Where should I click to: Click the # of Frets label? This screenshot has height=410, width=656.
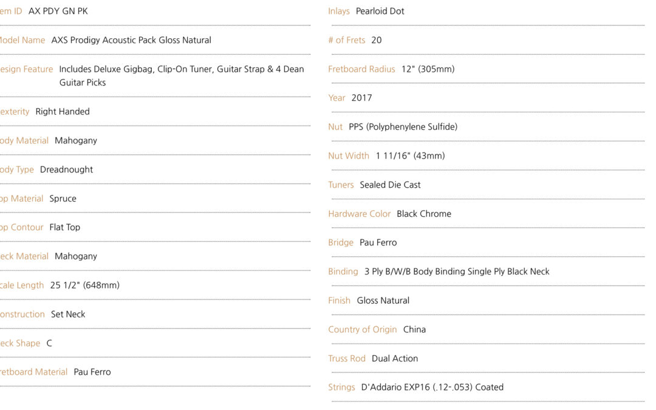pos(346,40)
